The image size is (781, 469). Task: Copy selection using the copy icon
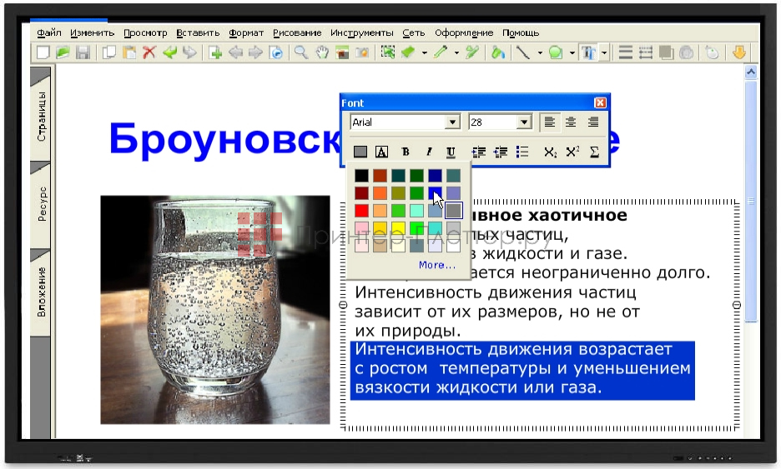click(x=109, y=52)
